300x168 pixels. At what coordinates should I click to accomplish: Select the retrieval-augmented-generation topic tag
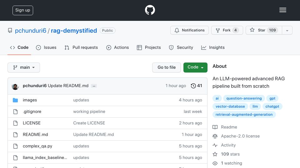[244, 114]
